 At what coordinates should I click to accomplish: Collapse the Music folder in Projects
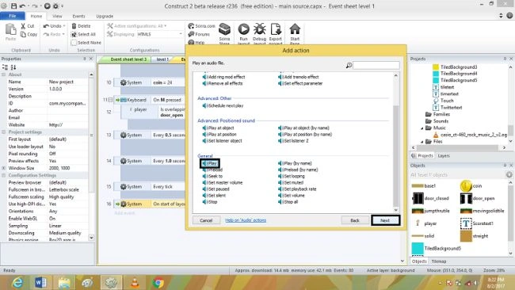point(422,128)
